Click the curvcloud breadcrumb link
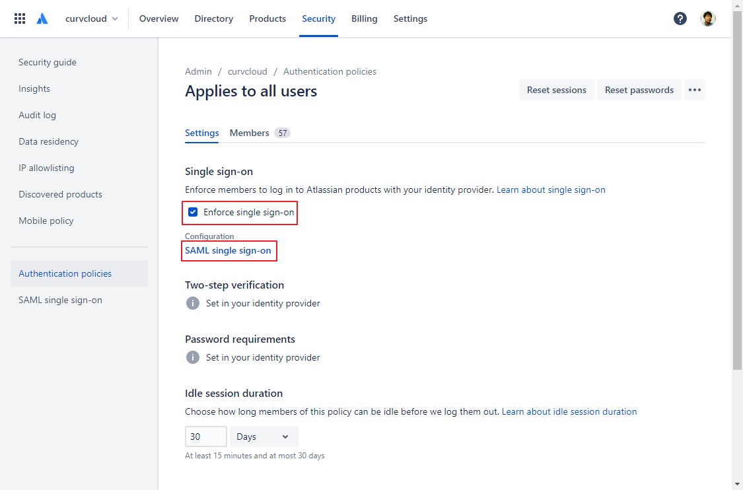Viewport: 743px width, 490px height. tap(248, 71)
